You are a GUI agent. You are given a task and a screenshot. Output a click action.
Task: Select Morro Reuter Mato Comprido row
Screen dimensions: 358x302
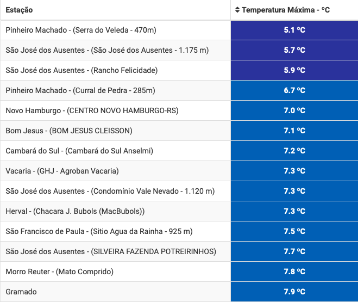(x=59, y=272)
